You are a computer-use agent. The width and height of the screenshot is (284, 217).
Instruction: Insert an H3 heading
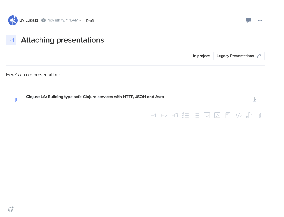175,115
